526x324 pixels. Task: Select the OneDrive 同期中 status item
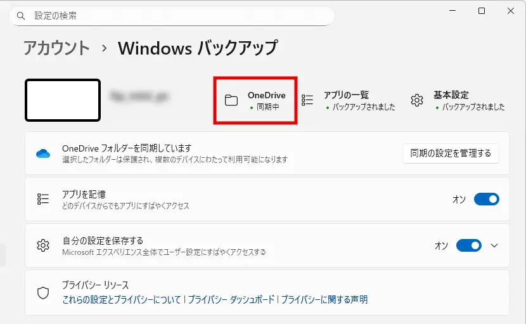255,100
